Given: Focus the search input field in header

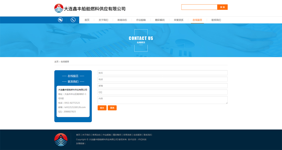Looking at the screenshot, I should tap(199, 7).
